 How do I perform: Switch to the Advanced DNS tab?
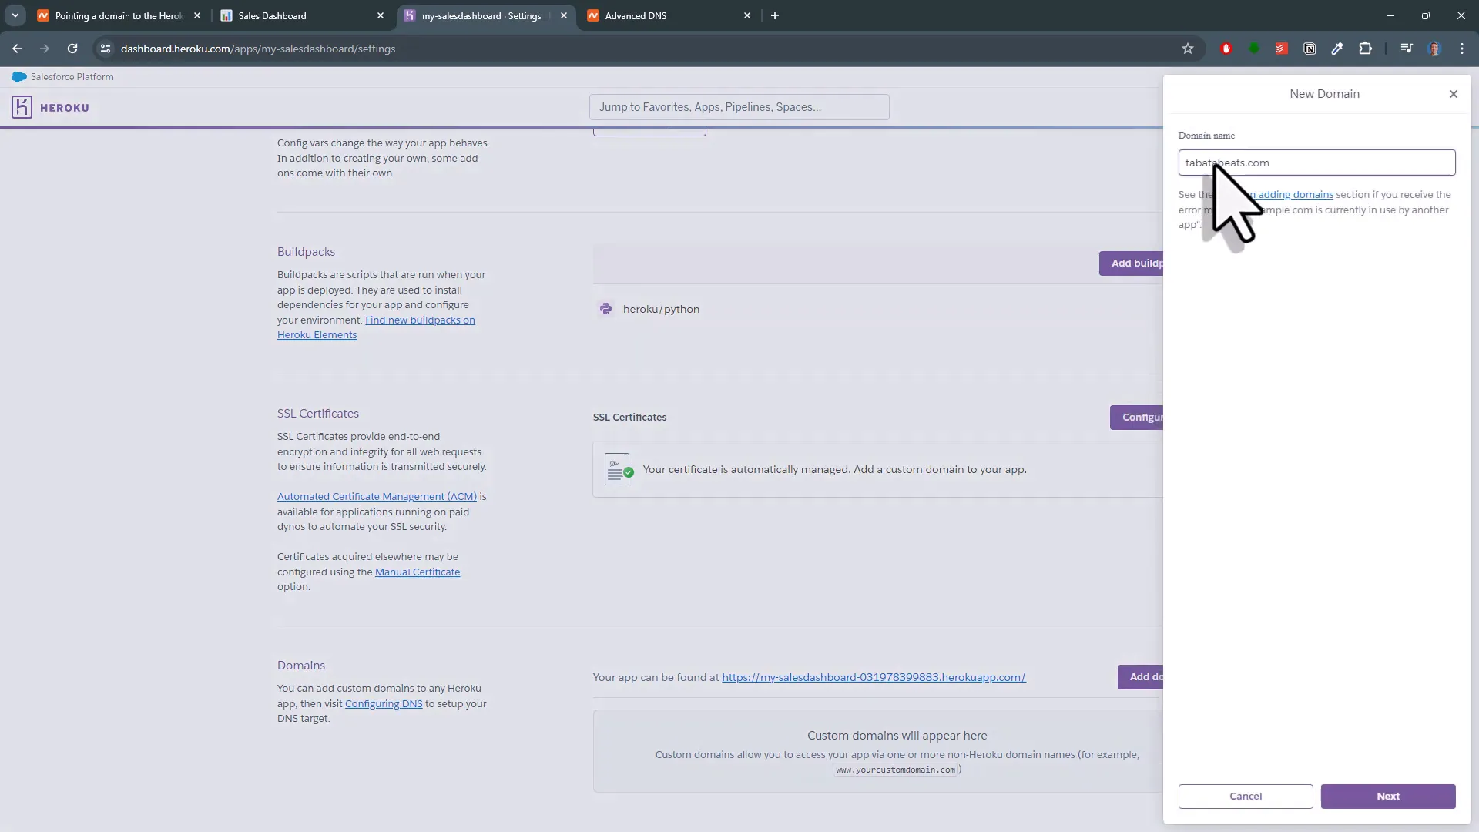[x=662, y=15]
